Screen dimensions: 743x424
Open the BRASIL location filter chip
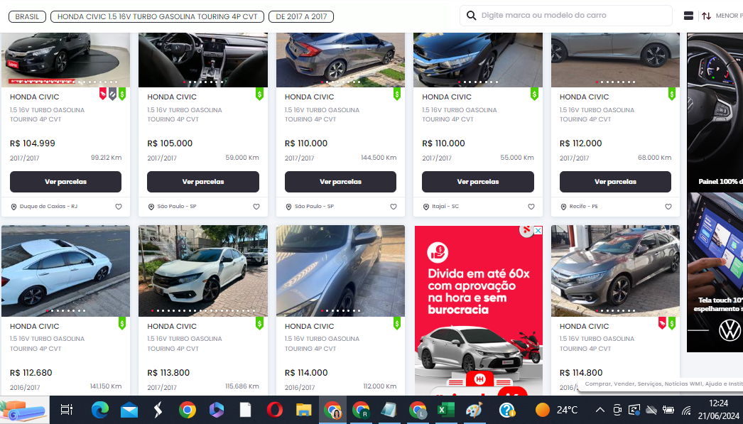28,16
